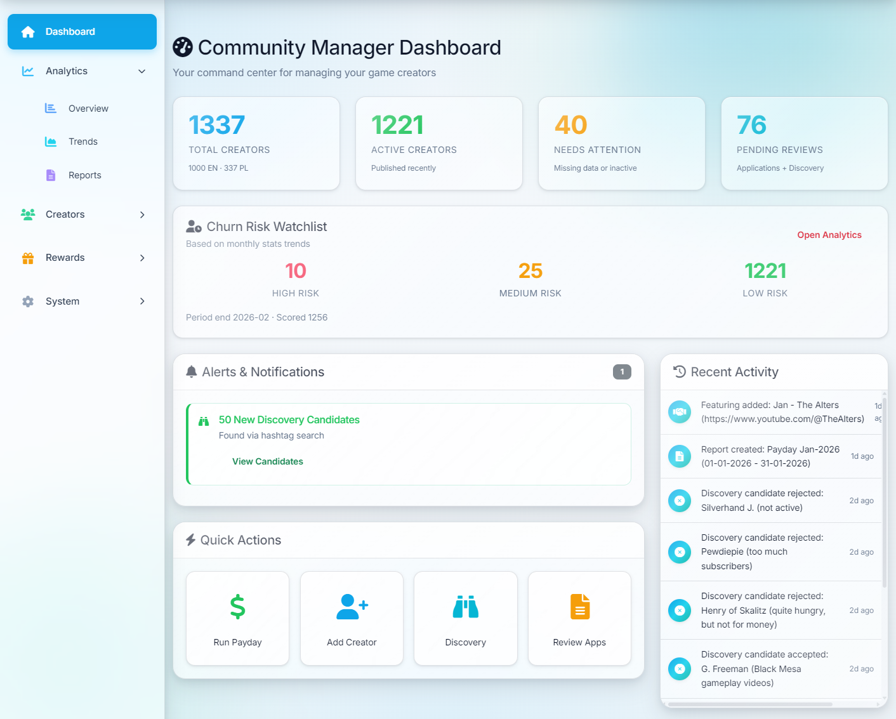The image size is (896, 719).
Task: Open the Overview analytics page
Action: (88, 109)
